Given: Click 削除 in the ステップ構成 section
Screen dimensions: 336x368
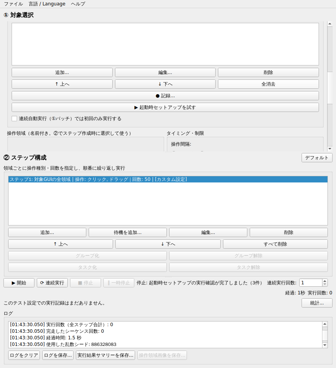Looking at the screenshot, I should tap(289, 232).
